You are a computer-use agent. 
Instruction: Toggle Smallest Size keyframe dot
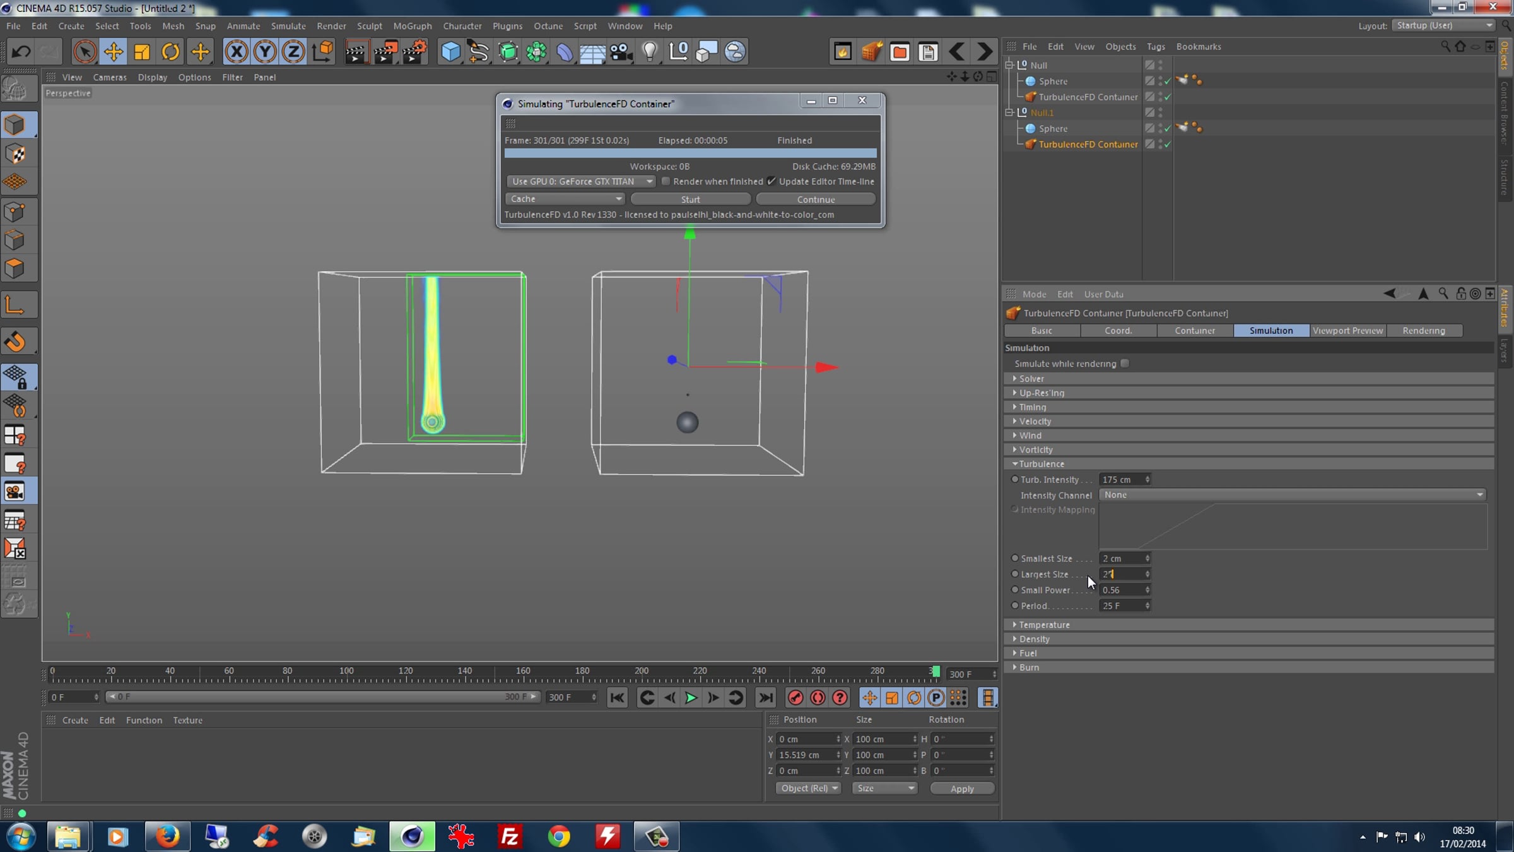tap(1015, 558)
